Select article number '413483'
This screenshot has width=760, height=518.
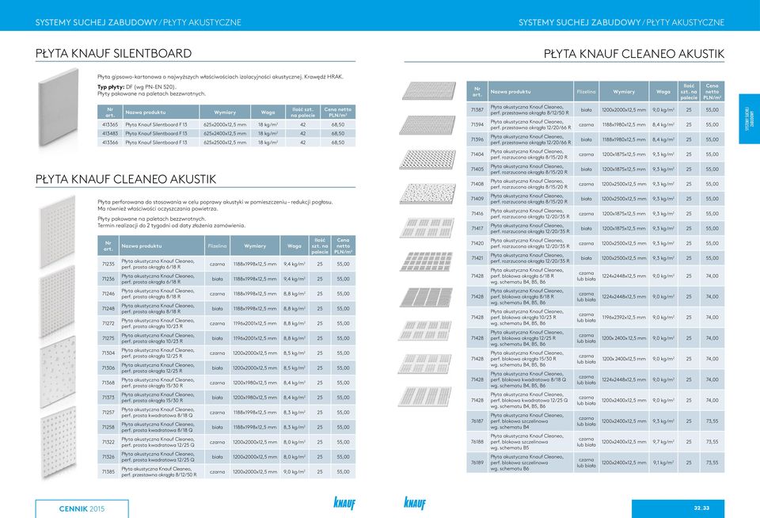[x=110, y=133]
